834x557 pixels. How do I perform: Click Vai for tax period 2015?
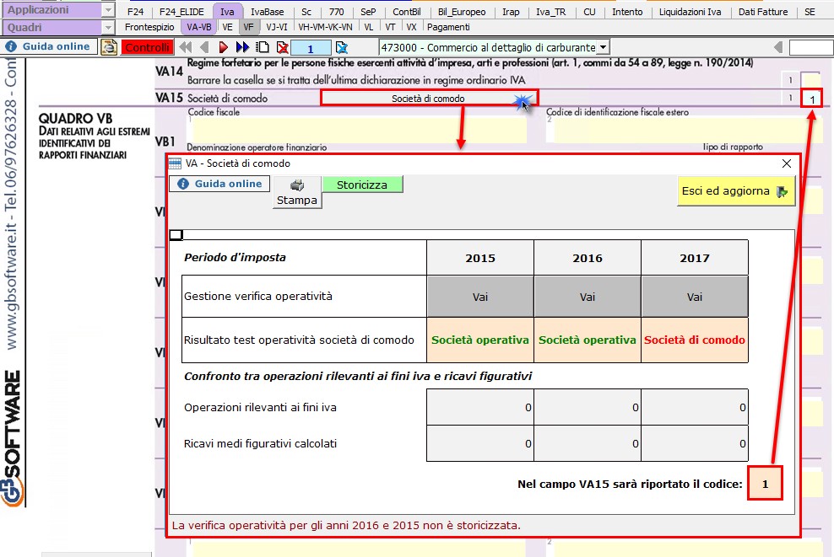[x=480, y=297]
